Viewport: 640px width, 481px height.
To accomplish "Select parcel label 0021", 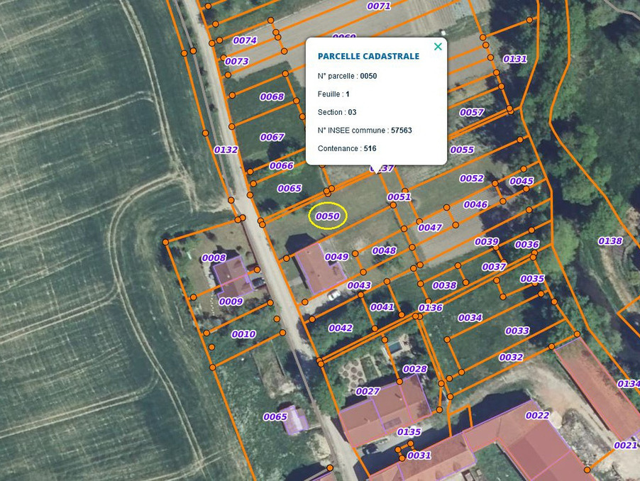I will [626, 445].
